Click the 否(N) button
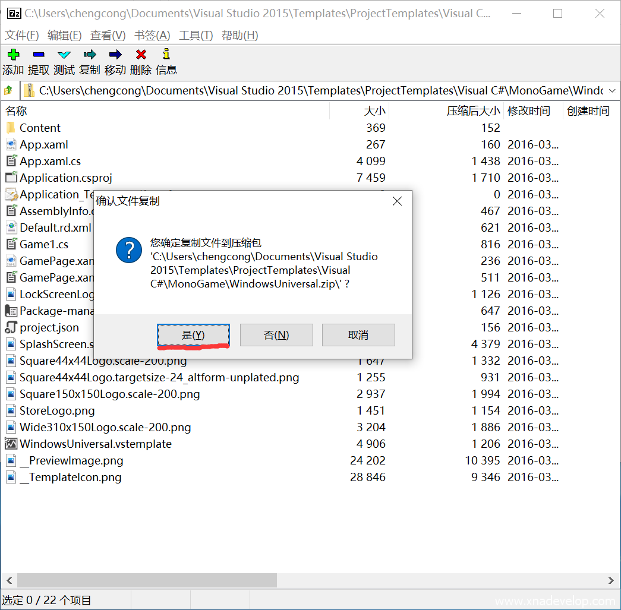 pyautogui.click(x=276, y=335)
